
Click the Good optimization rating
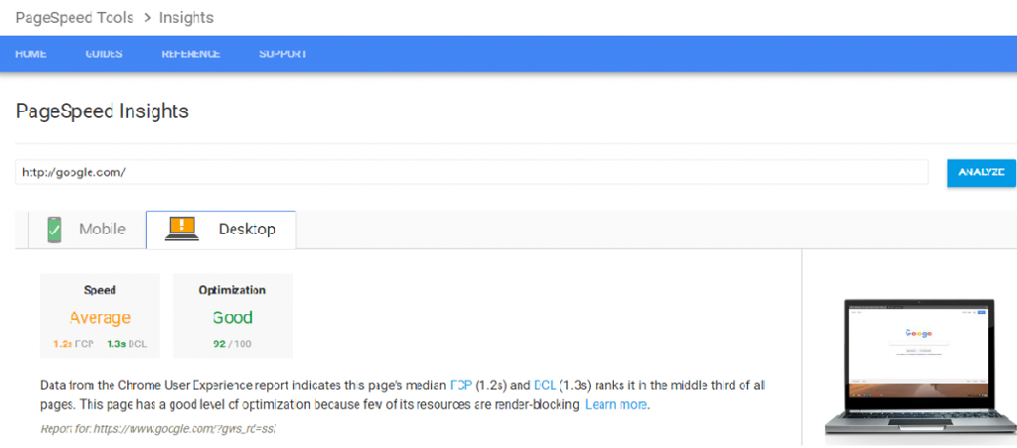point(232,318)
